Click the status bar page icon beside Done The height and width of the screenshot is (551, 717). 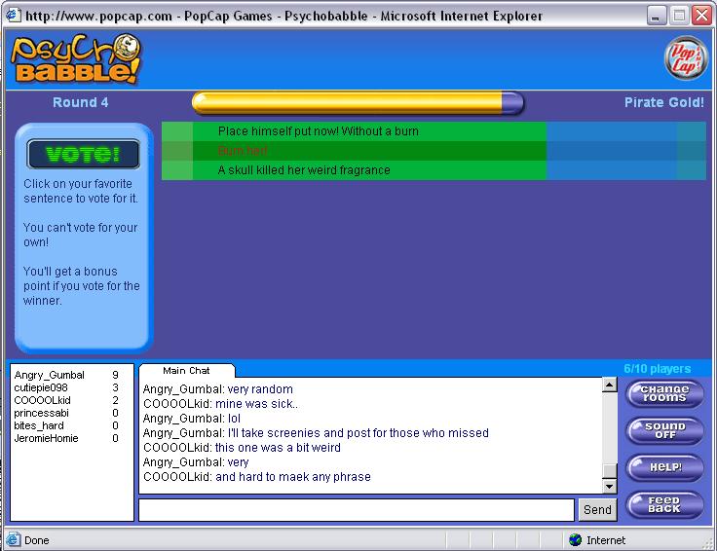point(13,540)
